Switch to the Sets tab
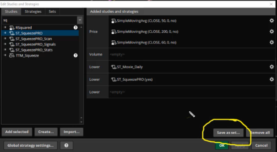 pos(52,12)
